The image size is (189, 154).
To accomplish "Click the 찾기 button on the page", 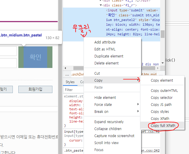I will pyautogui.click(x=6, y=89).
